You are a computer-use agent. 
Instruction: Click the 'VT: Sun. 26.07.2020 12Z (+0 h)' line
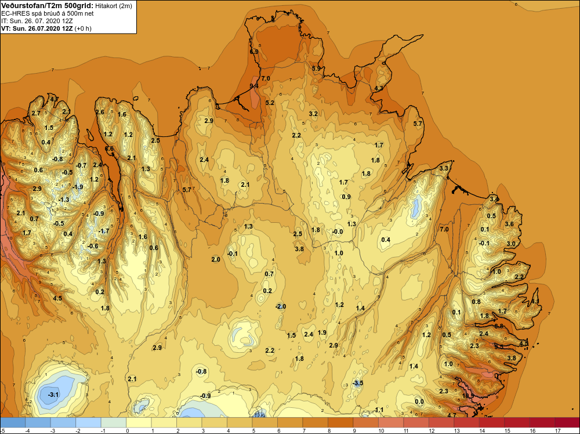(46, 28)
